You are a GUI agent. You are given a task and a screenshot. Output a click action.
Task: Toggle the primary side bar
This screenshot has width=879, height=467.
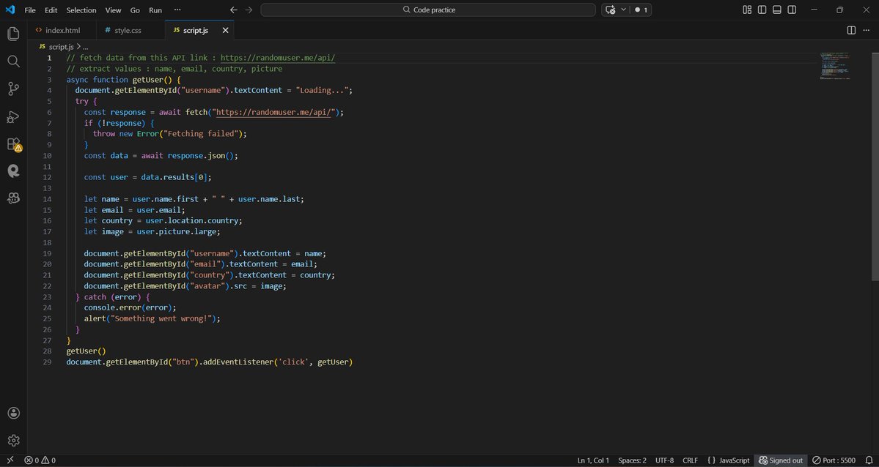pyautogui.click(x=762, y=10)
